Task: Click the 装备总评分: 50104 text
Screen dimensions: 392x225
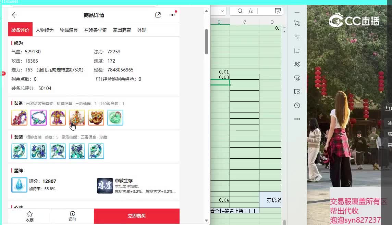Action: click(x=31, y=88)
